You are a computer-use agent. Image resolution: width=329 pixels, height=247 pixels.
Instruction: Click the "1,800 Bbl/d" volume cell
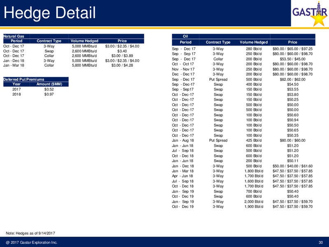click(x=254, y=171)
